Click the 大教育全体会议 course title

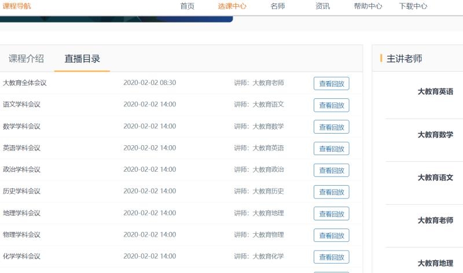pos(24,83)
